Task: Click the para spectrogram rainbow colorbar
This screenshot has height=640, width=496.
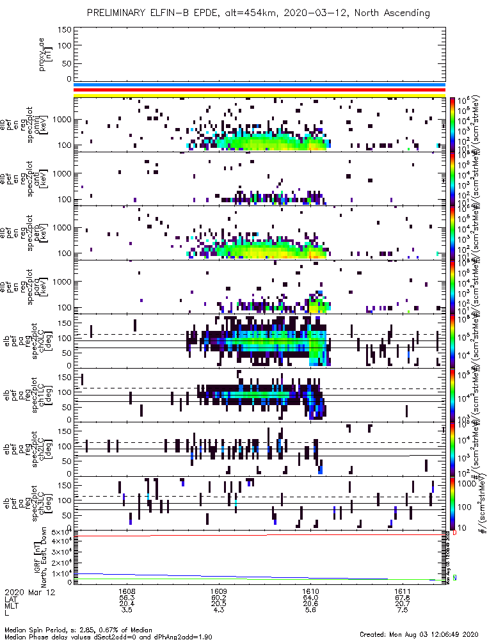Action: [x=452, y=287]
